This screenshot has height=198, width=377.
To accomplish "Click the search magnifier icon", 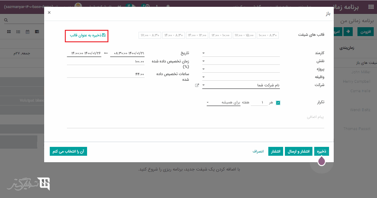I will [x=6, y=20].
